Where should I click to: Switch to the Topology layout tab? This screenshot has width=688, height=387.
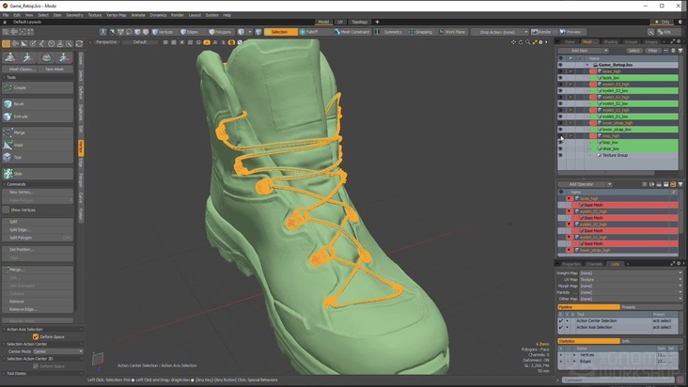click(359, 22)
